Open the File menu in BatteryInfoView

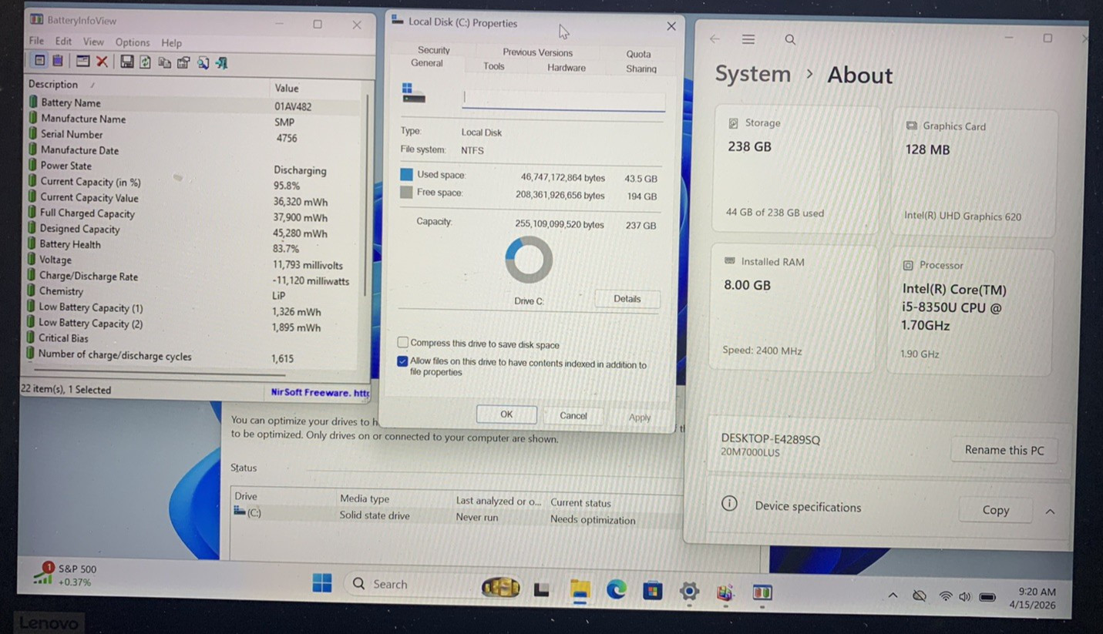pyautogui.click(x=36, y=41)
